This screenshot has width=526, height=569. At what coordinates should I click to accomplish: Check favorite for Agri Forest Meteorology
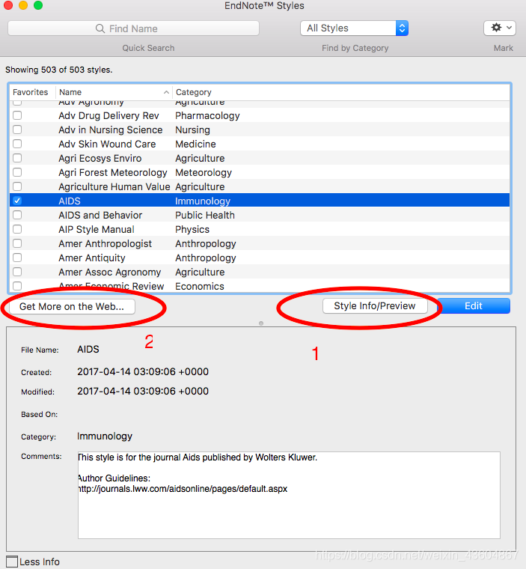coord(17,172)
